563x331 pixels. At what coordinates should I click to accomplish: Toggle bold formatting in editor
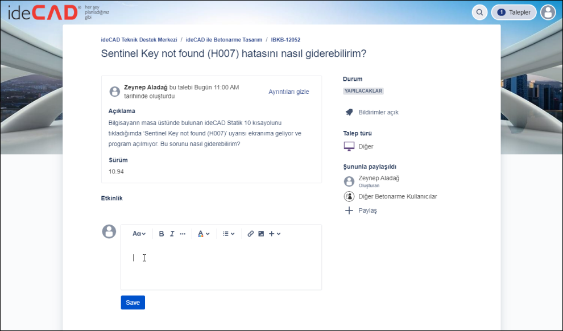click(x=162, y=234)
